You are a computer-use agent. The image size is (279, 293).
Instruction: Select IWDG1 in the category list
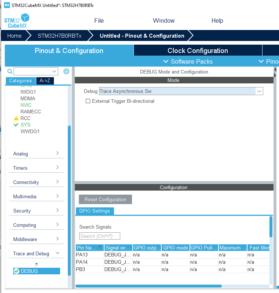click(x=28, y=92)
